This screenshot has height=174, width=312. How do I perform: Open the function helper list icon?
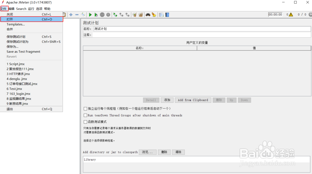click(161, 15)
